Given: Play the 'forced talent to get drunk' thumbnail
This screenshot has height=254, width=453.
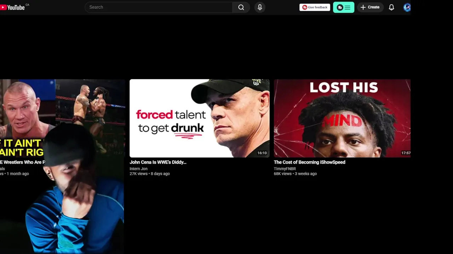Looking at the screenshot, I should (x=199, y=118).
